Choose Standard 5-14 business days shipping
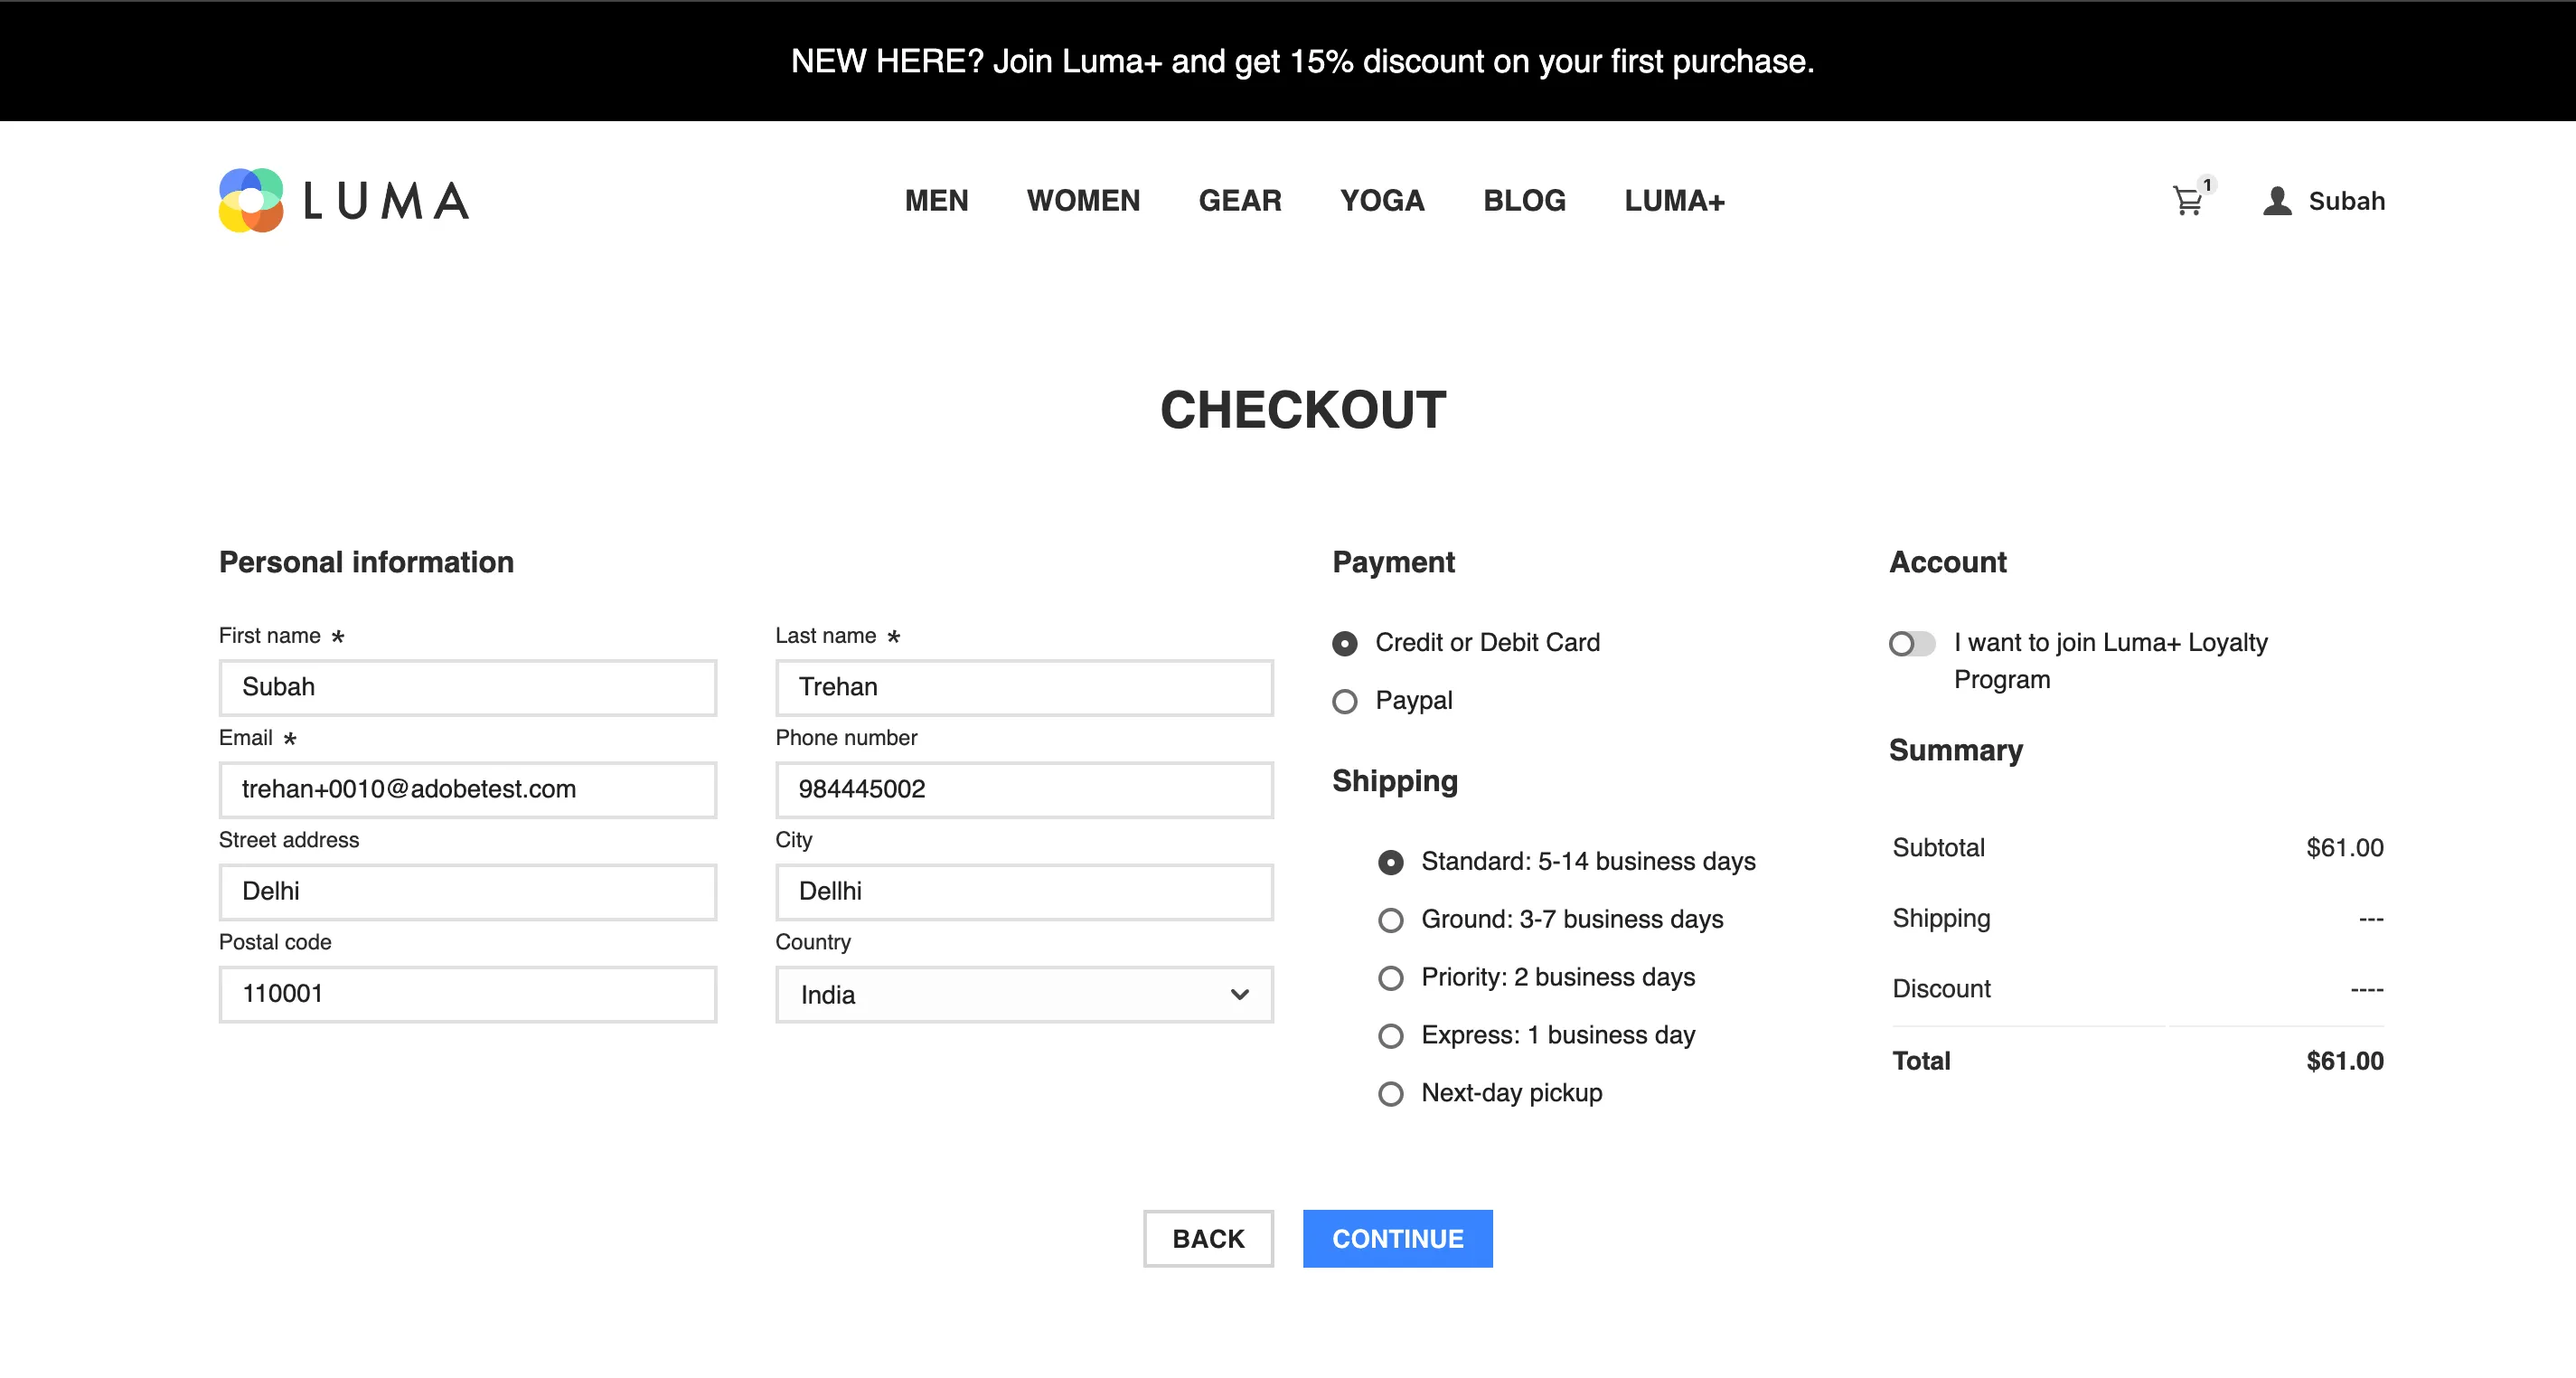 tap(1391, 863)
